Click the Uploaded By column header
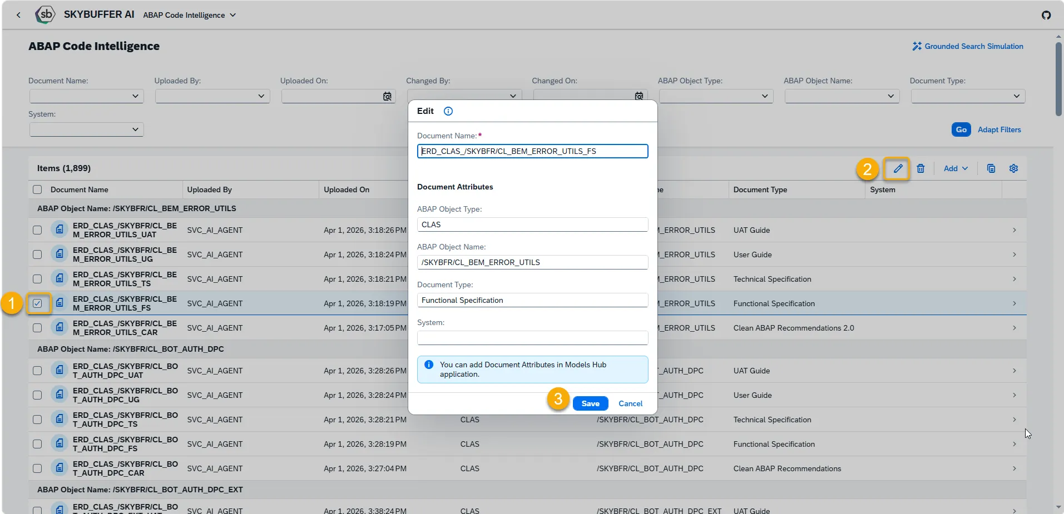This screenshot has height=514, width=1064. coord(209,189)
